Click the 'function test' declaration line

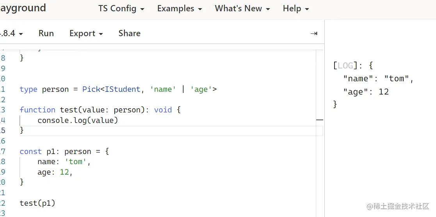point(100,110)
